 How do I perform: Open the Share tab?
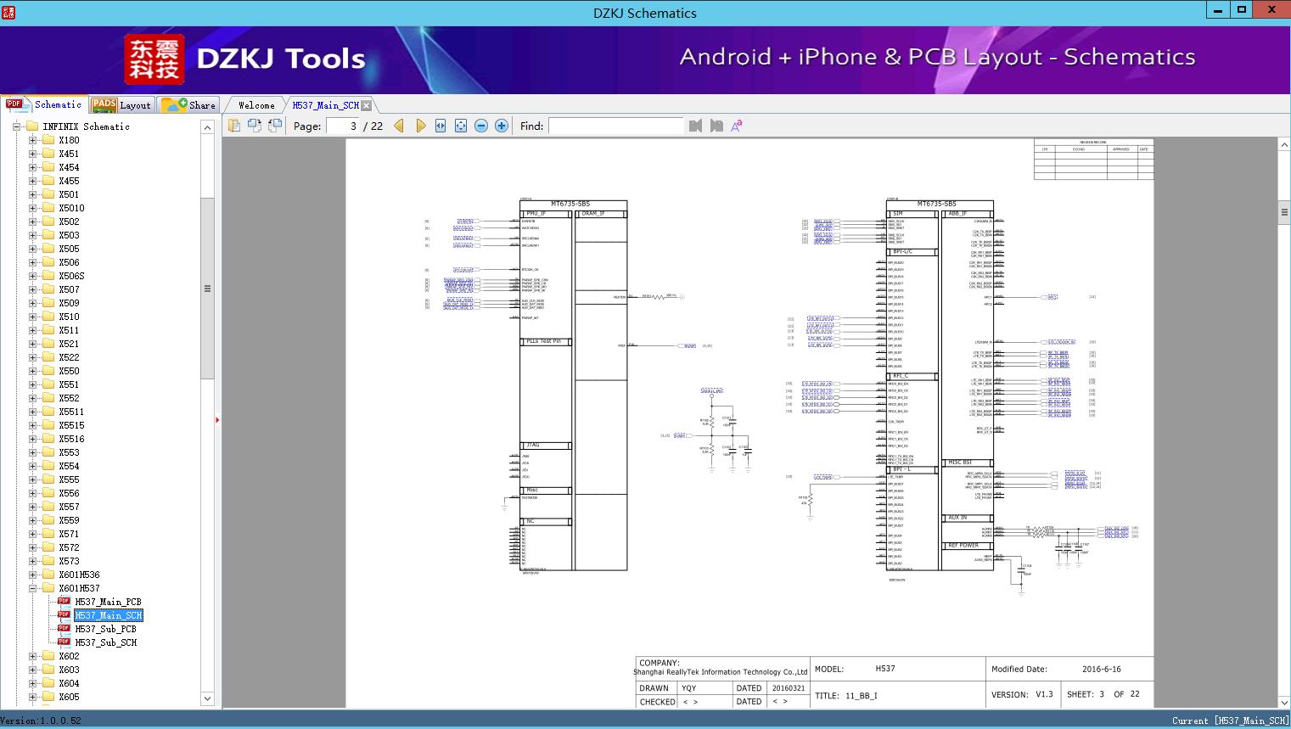pyautogui.click(x=189, y=105)
